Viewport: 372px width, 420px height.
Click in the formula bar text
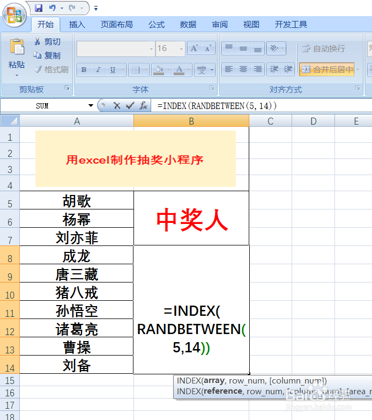point(217,106)
